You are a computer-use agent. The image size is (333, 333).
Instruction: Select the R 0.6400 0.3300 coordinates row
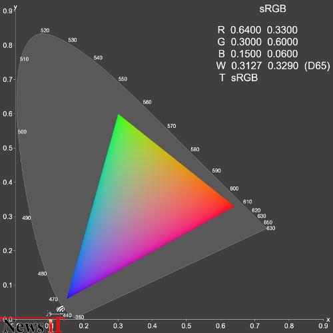tap(258, 30)
